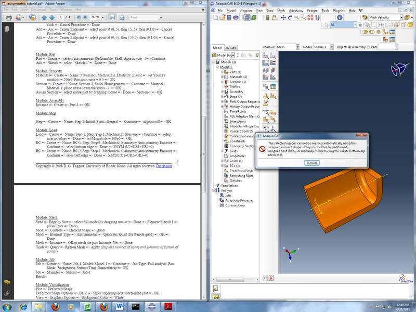This screenshot has width=416, height=312.
Task: Expand the Materials (1) tree node
Action: 222,77
